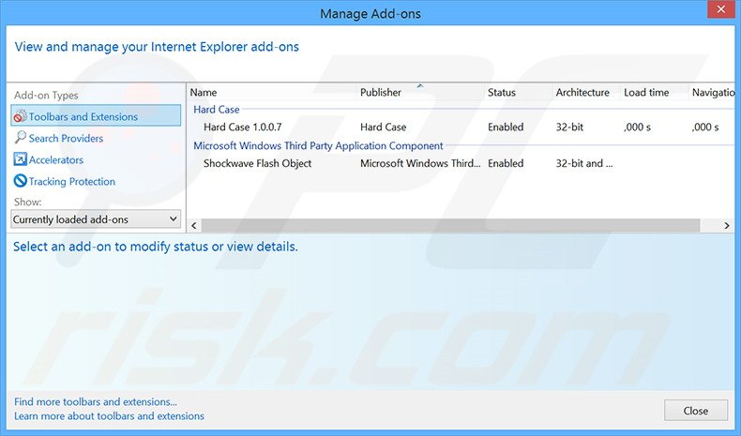Collapse the Hard Case group header

[217, 110]
